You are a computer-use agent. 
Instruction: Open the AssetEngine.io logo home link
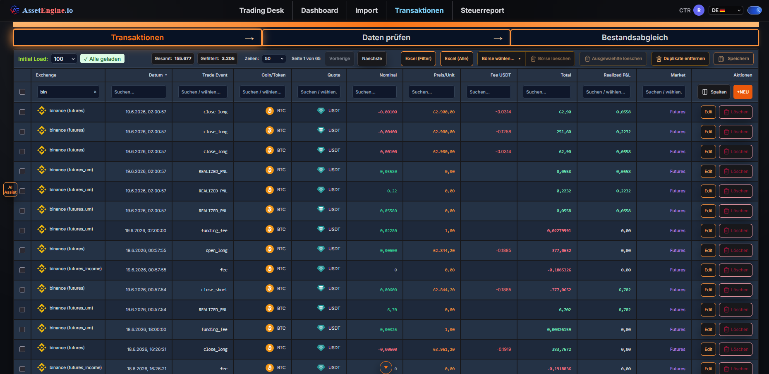click(x=42, y=10)
